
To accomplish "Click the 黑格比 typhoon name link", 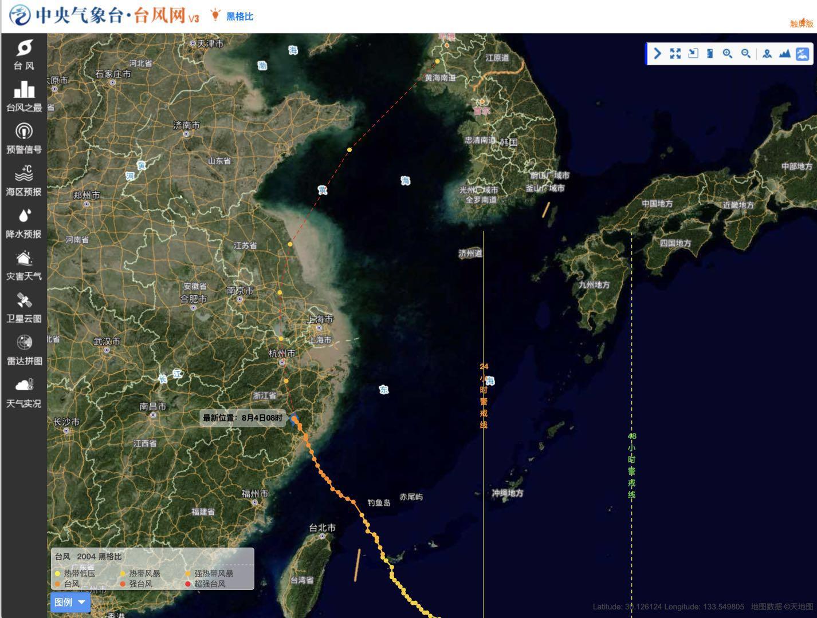I will 239,17.
